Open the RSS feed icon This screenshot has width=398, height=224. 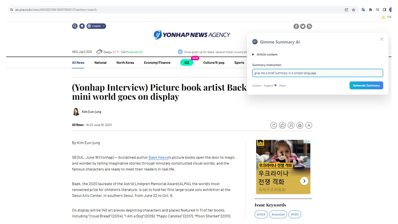tap(309, 26)
